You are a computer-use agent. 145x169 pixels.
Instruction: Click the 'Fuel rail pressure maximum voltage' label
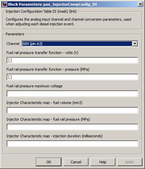[34, 86]
